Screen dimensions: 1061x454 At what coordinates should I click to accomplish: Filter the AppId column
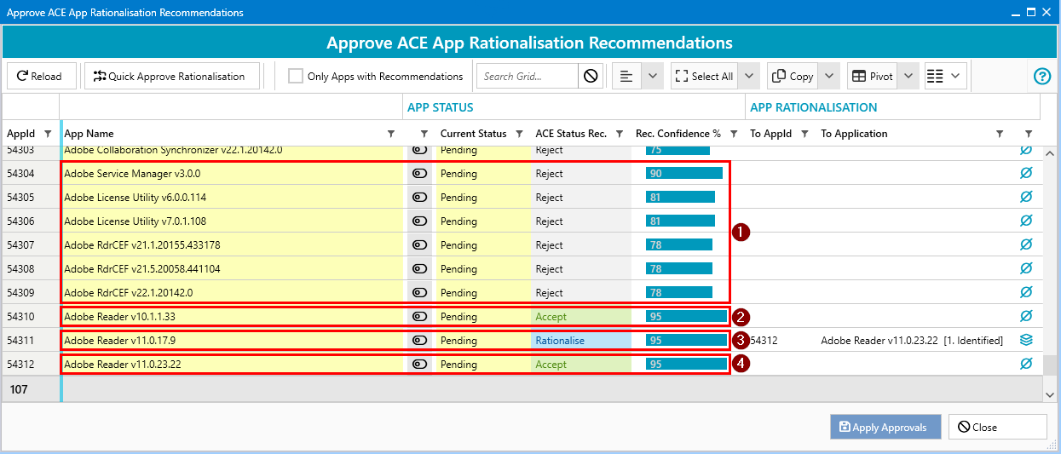[x=48, y=134]
